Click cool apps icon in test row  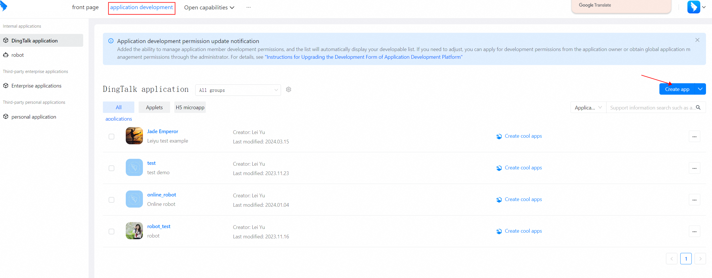pyautogui.click(x=499, y=168)
